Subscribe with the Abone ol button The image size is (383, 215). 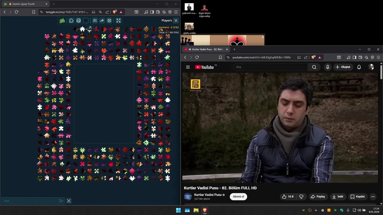coord(238,196)
